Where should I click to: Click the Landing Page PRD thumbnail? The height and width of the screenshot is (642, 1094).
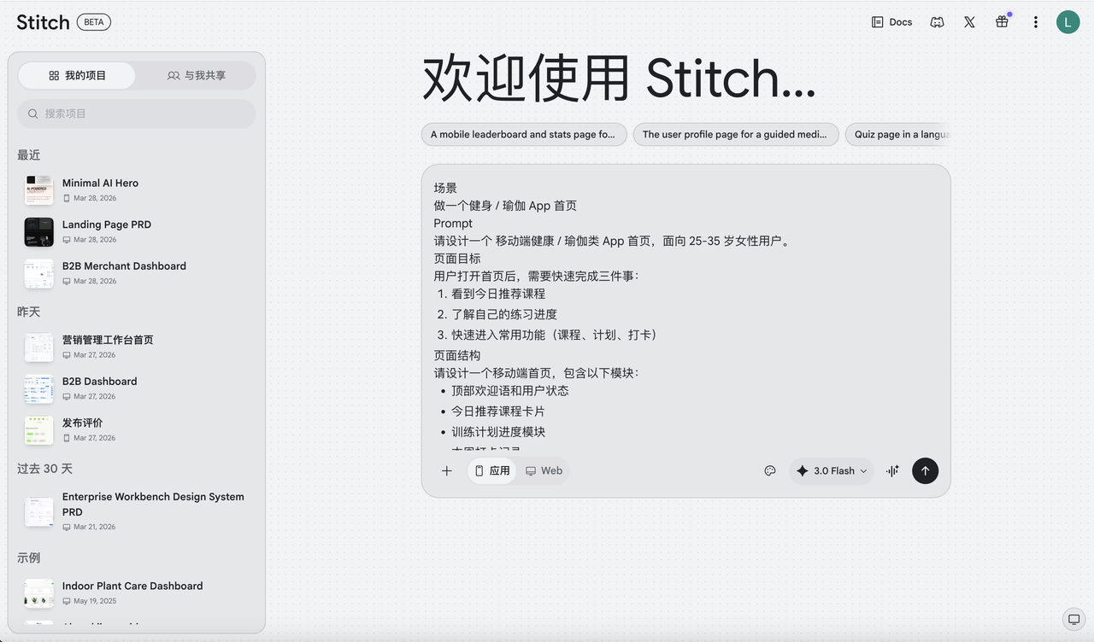click(39, 231)
